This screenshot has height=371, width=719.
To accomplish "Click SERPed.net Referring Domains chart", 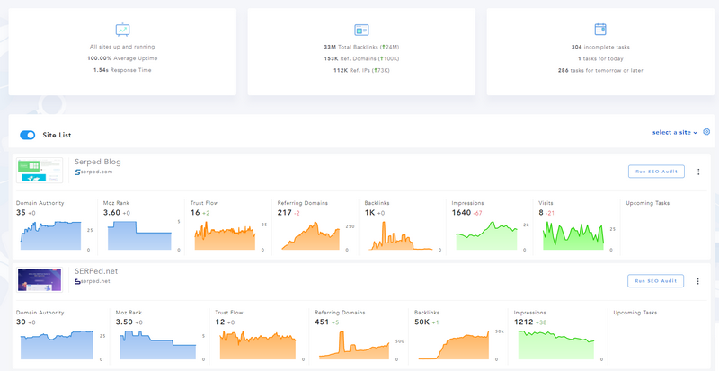I will click(354, 345).
